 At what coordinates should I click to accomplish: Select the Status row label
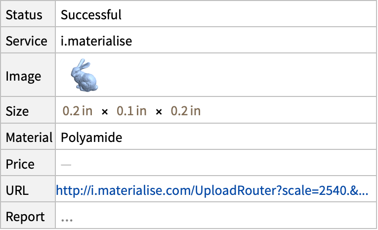(x=24, y=15)
